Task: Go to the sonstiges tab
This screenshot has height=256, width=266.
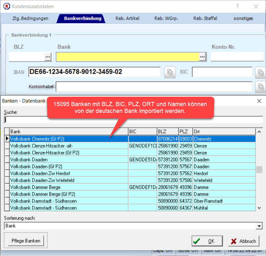Action: click(x=243, y=18)
